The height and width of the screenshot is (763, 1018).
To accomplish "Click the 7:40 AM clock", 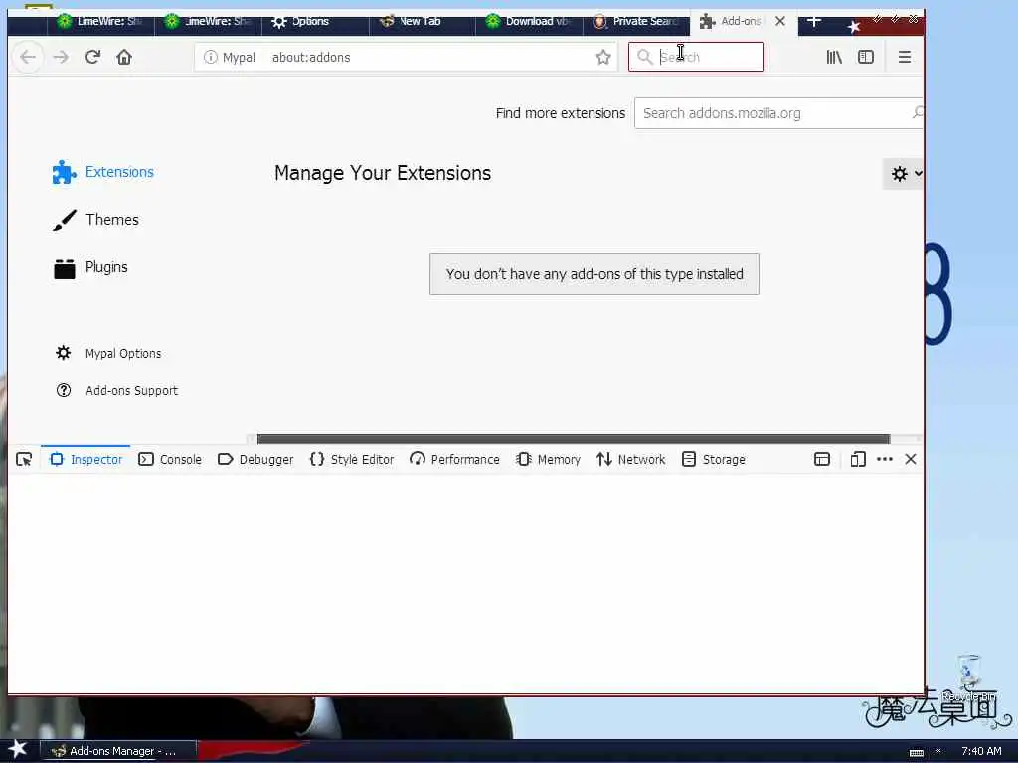I will click(981, 751).
